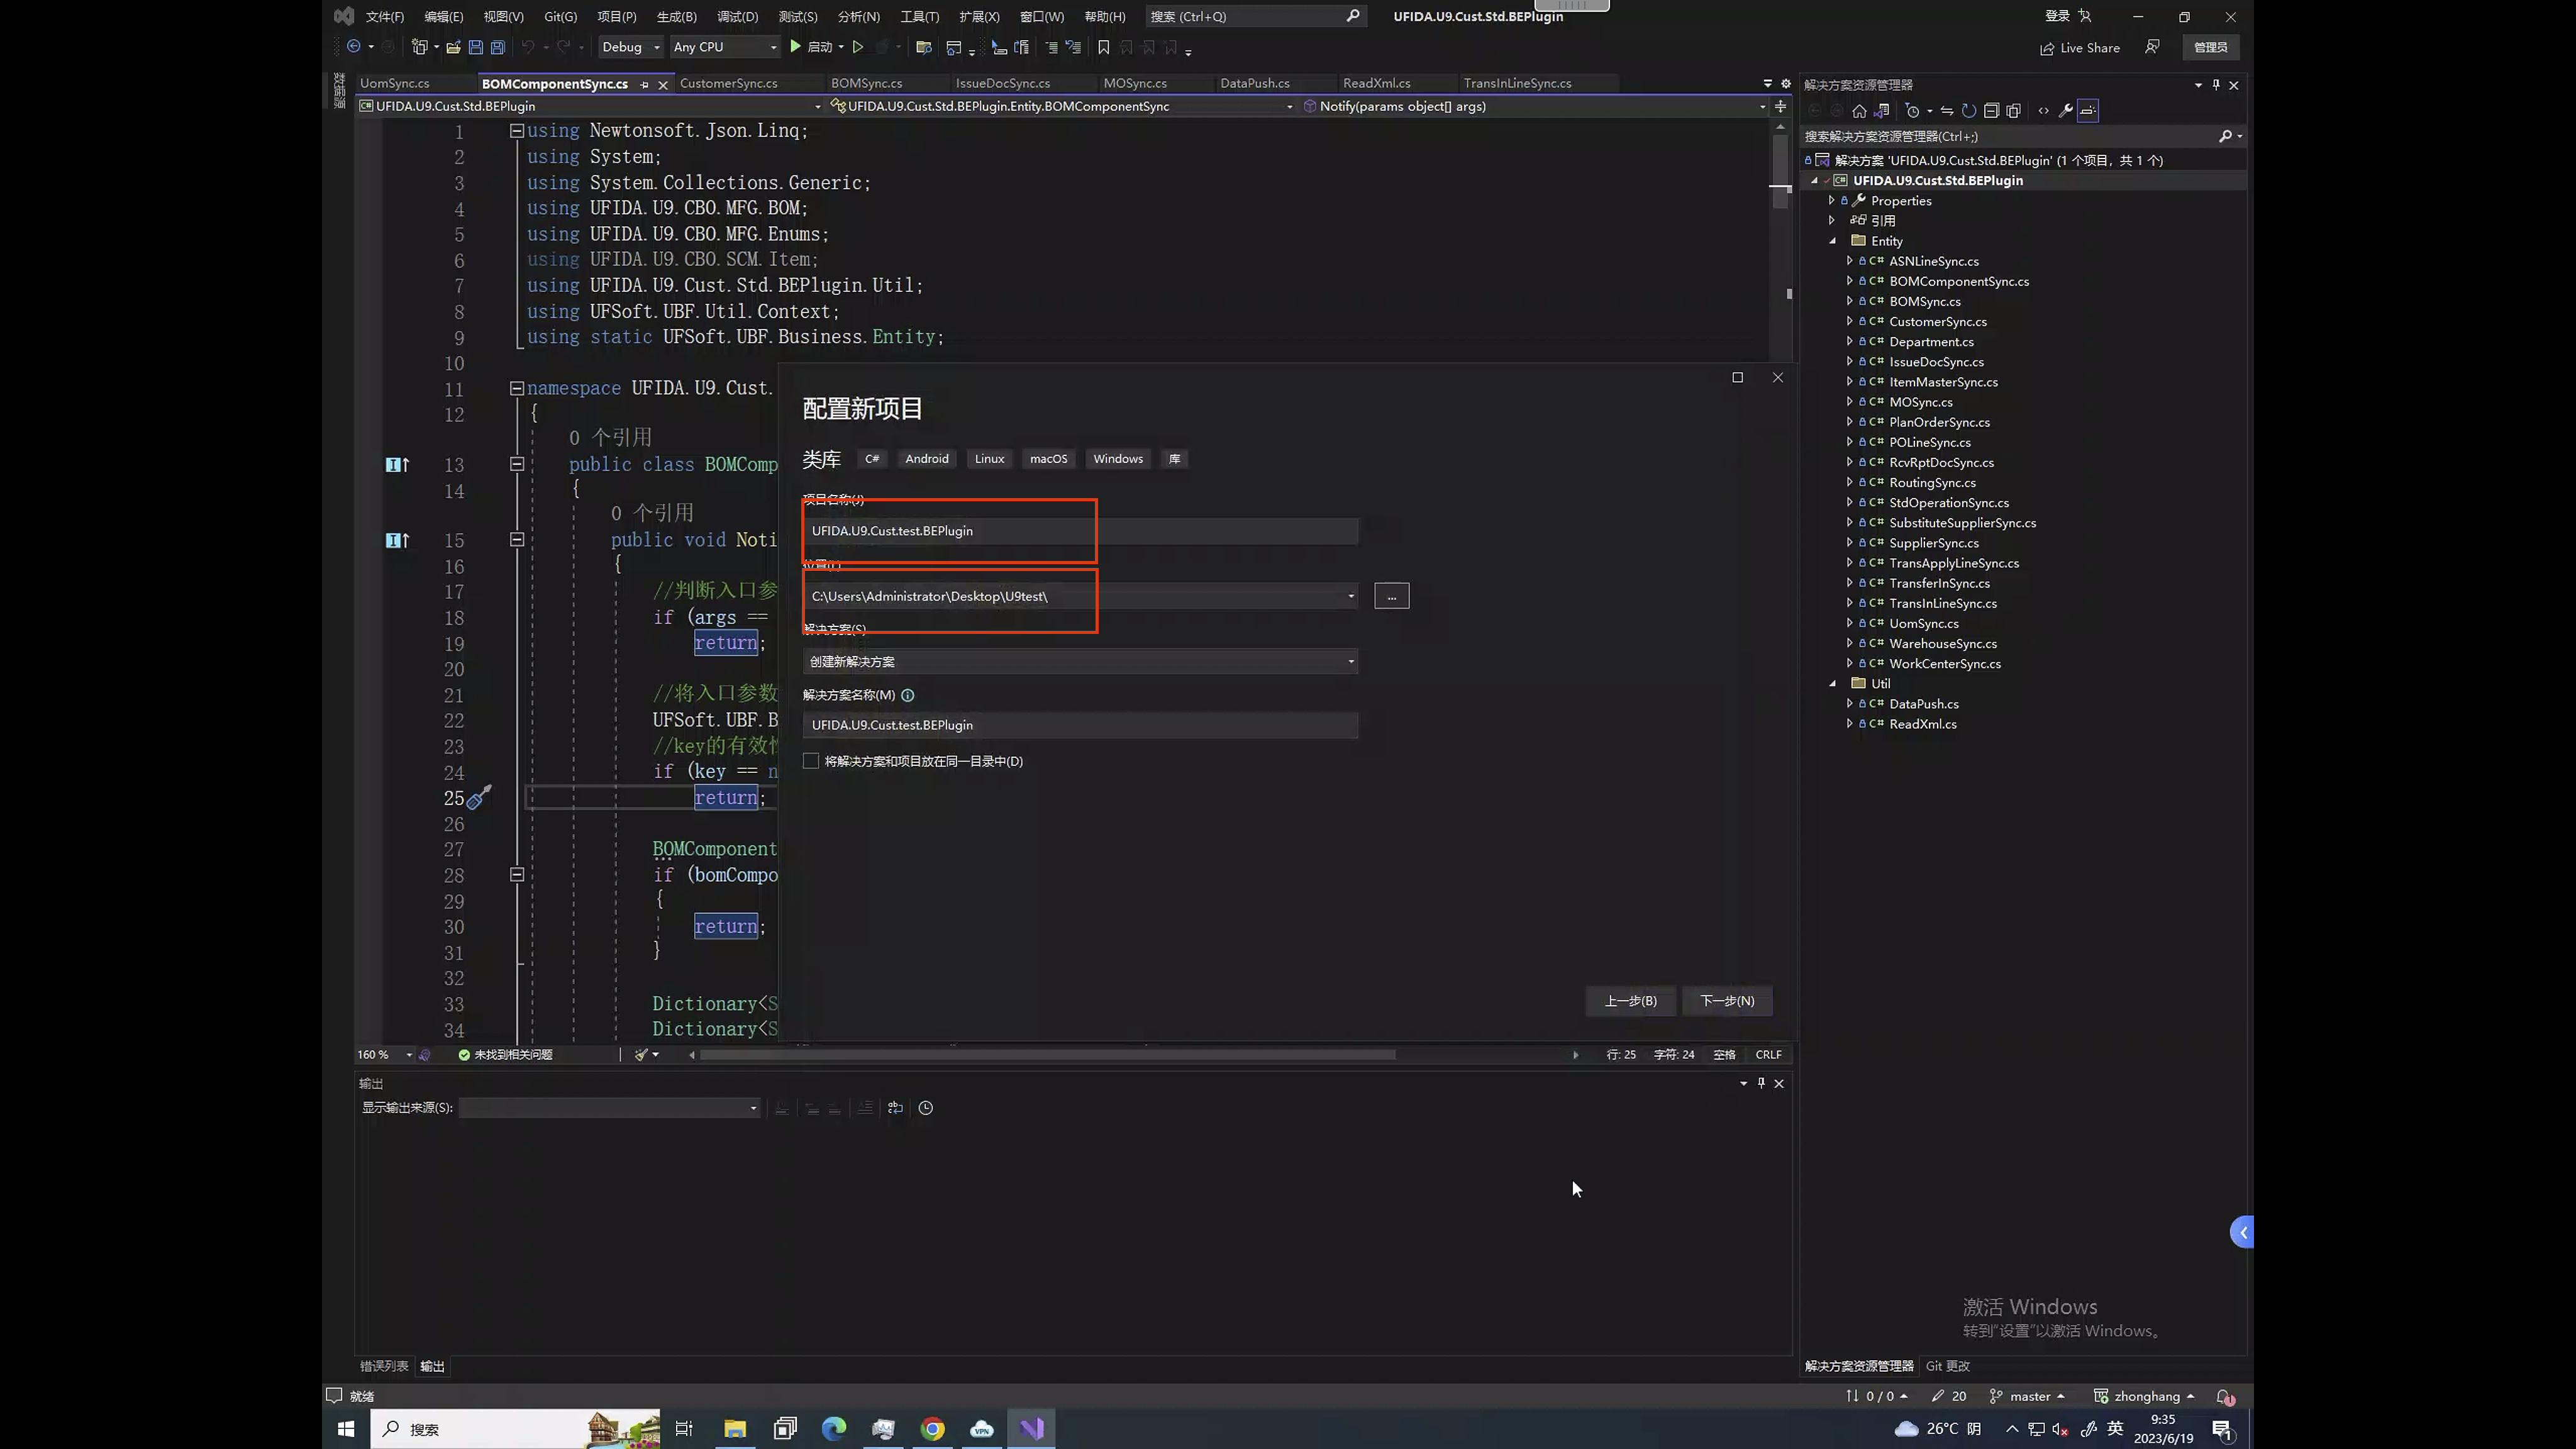
Task: Open the 生成(B) Build menu
Action: point(676,16)
